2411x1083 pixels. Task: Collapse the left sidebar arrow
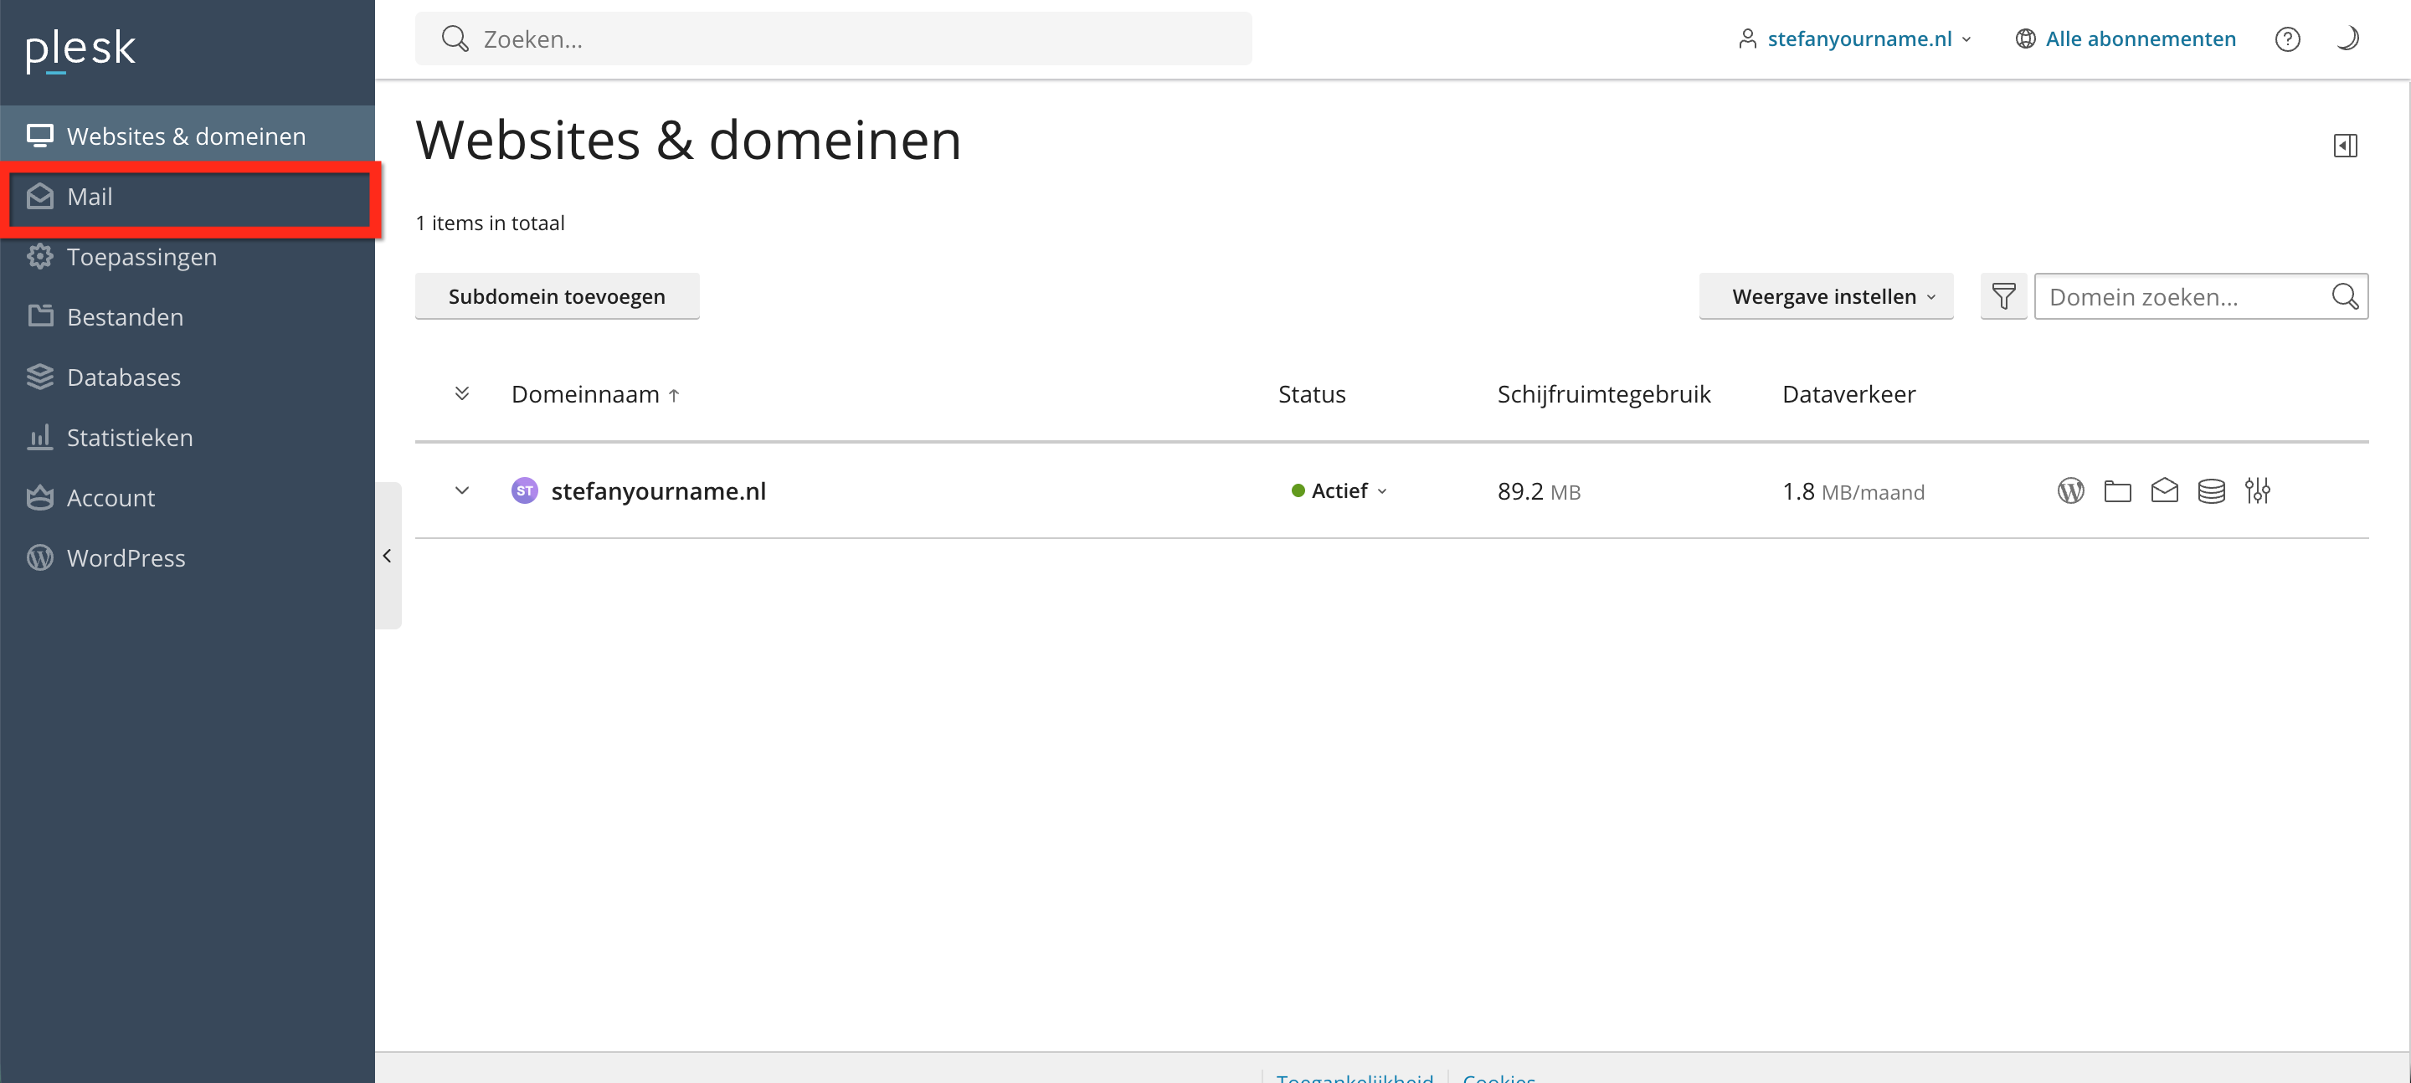(388, 556)
